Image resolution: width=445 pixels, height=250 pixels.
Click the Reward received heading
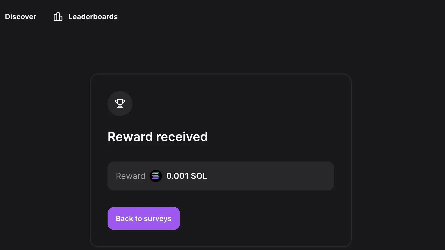tap(158, 137)
